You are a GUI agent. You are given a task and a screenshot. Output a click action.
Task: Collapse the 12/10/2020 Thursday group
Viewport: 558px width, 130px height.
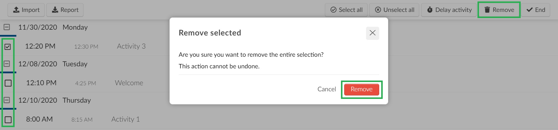pyautogui.click(x=7, y=100)
